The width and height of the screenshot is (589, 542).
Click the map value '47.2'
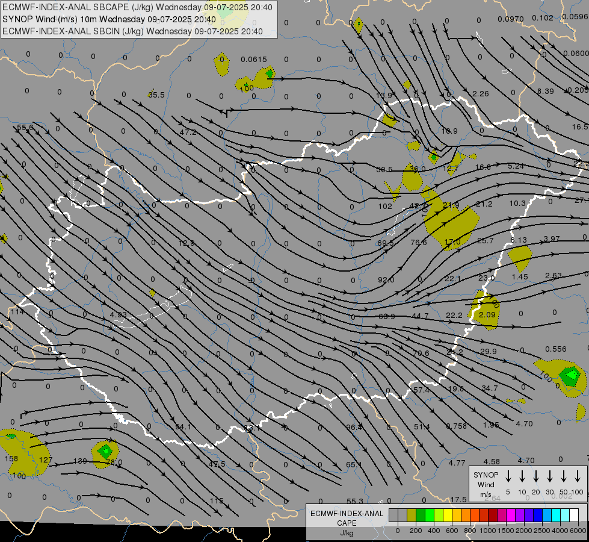(188, 132)
